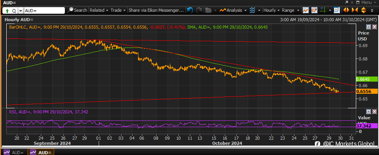Select the highlighted AUD= tab at bottom
Screen dimensions: 379x155
tap(40, 152)
